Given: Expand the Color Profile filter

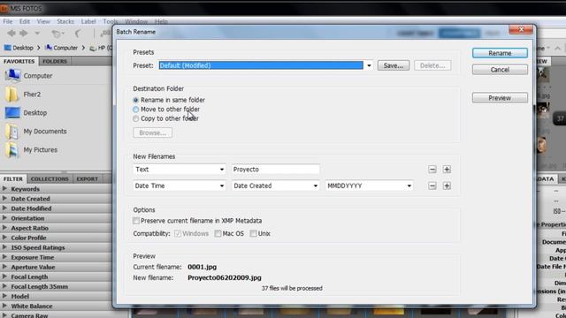Looking at the screenshot, I should (4, 238).
